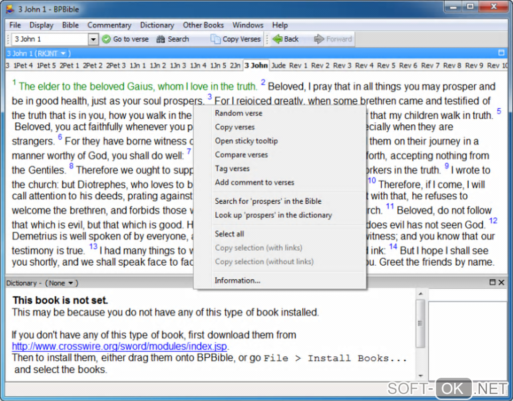Viewport: 513px width, 401px height.
Task: Click the Go to verse green check icon
Action: (106, 39)
